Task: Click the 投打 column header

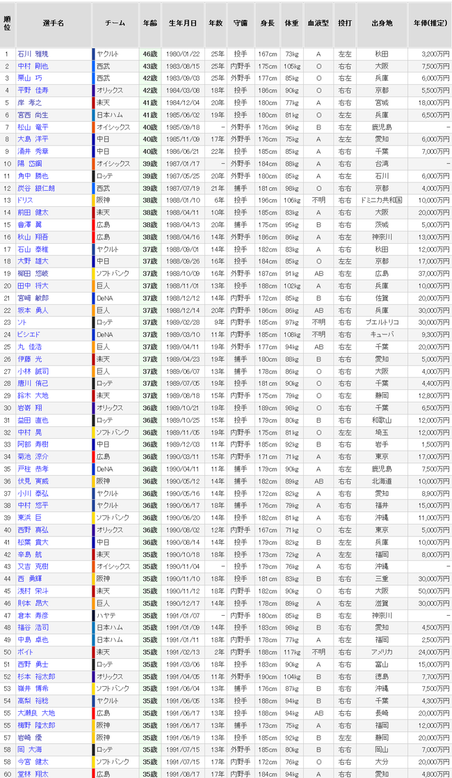Action: [x=344, y=23]
